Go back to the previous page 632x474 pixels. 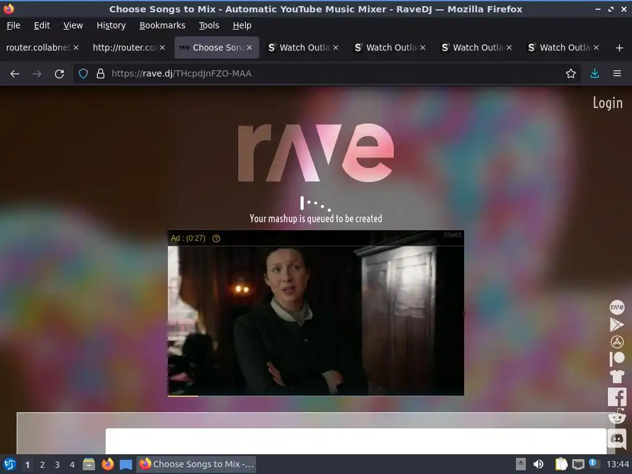(15, 74)
